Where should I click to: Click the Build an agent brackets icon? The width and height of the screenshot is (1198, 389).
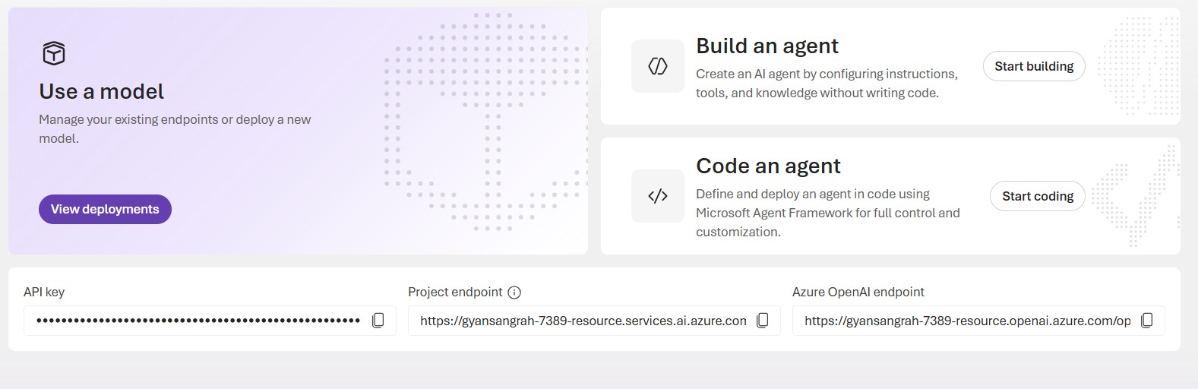pyautogui.click(x=658, y=66)
